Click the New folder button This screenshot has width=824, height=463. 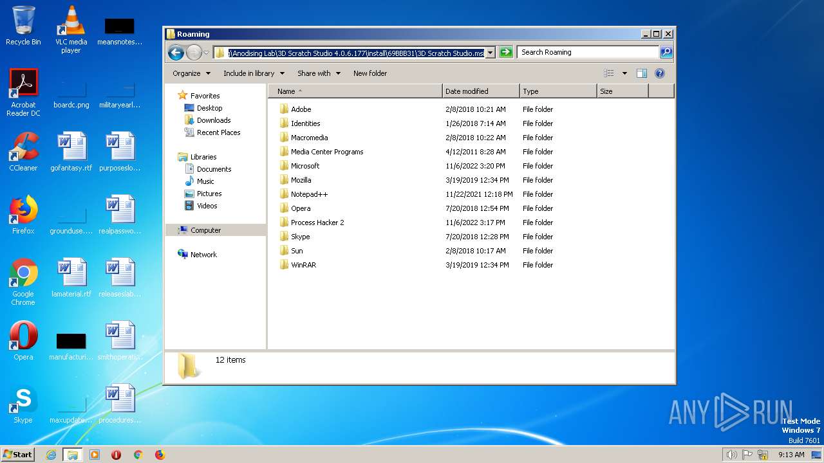370,73
